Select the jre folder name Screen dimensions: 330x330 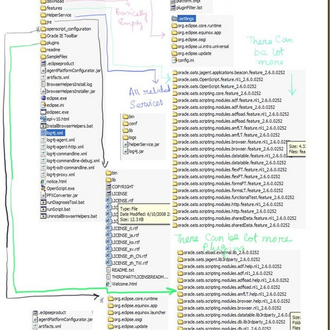coord(49,22)
